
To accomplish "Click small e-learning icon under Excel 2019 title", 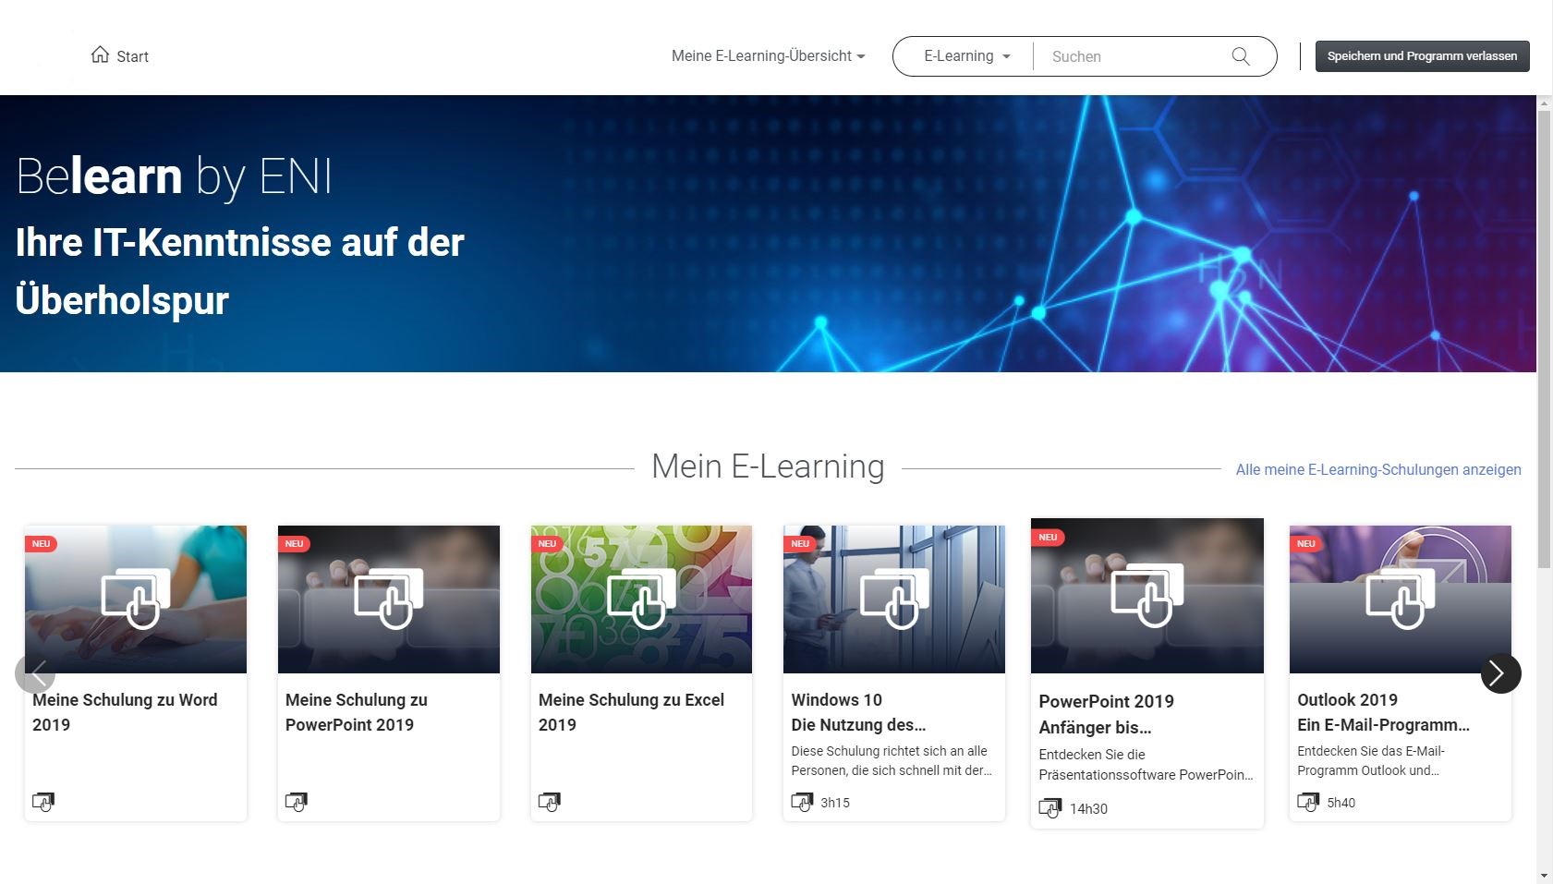I will point(550,802).
